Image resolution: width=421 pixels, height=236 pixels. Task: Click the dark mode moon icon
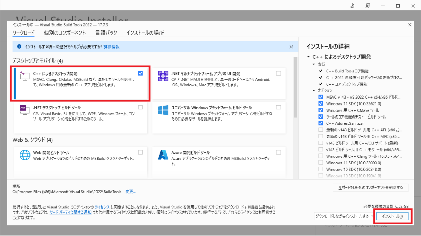coord(352,6)
